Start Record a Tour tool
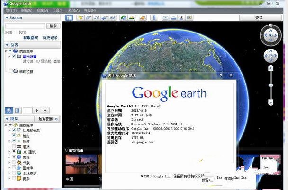The image size is (288, 190). coord(113,18)
